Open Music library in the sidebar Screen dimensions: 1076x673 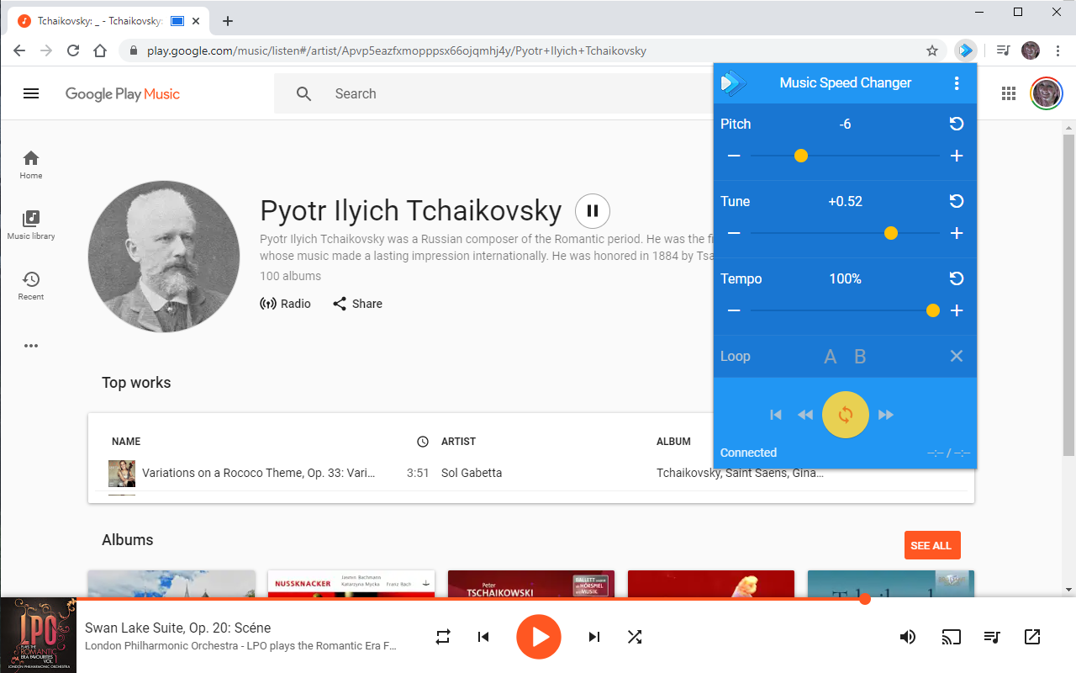[x=31, y=225]
